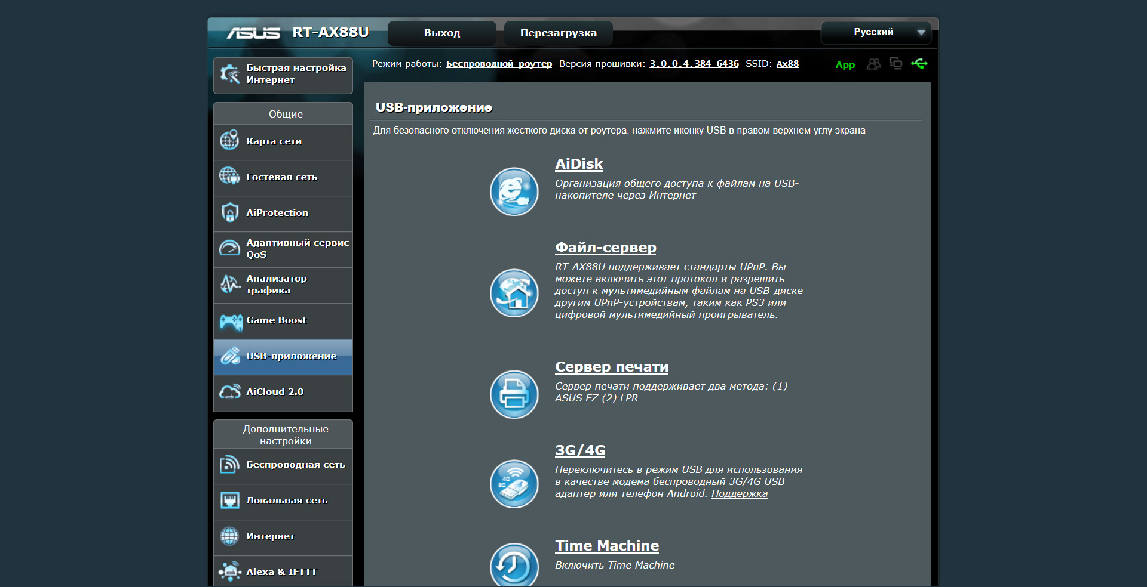
Task: Click the Game Boost gamepad icon
Action: [231, 322]
